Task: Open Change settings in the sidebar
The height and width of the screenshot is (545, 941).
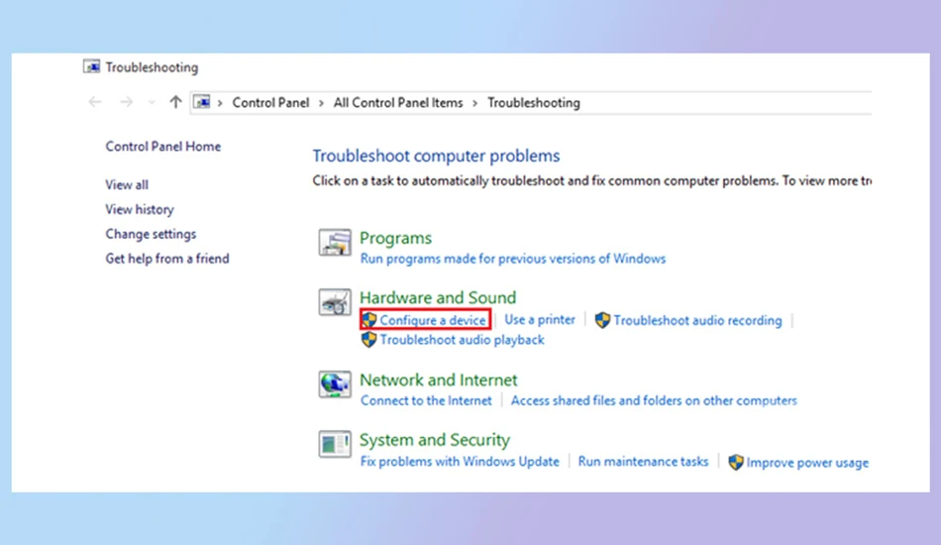Action: coord(151,234)
